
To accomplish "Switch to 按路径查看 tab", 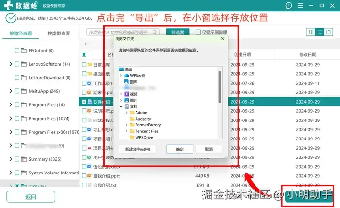I will point(20,34).
